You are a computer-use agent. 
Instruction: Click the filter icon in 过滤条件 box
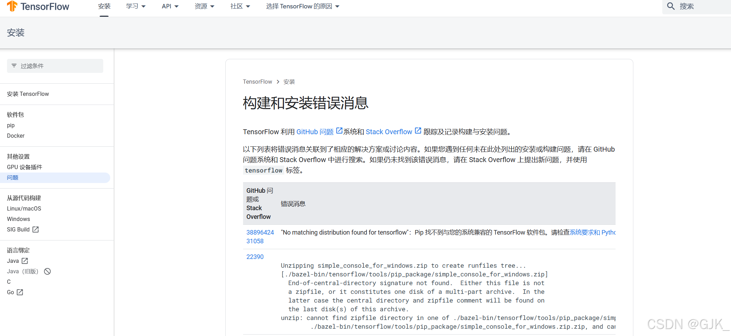[14, 66]
